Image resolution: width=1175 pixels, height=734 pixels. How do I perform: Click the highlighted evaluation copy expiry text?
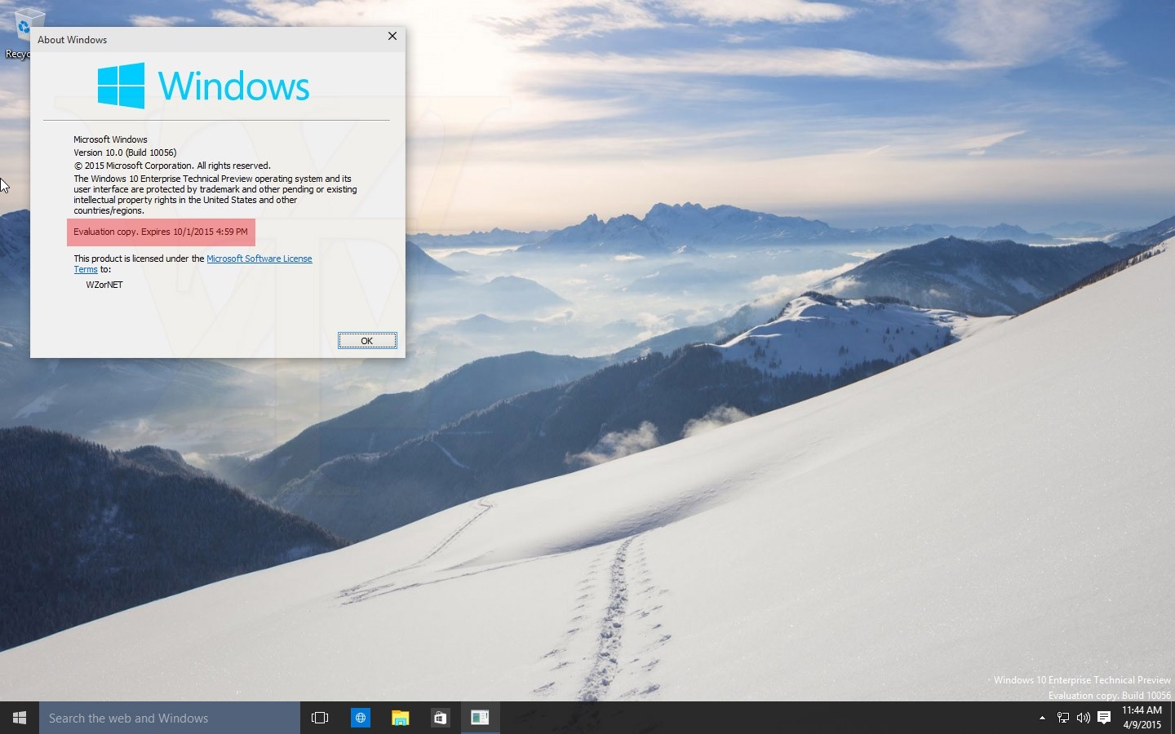point(161,232)
